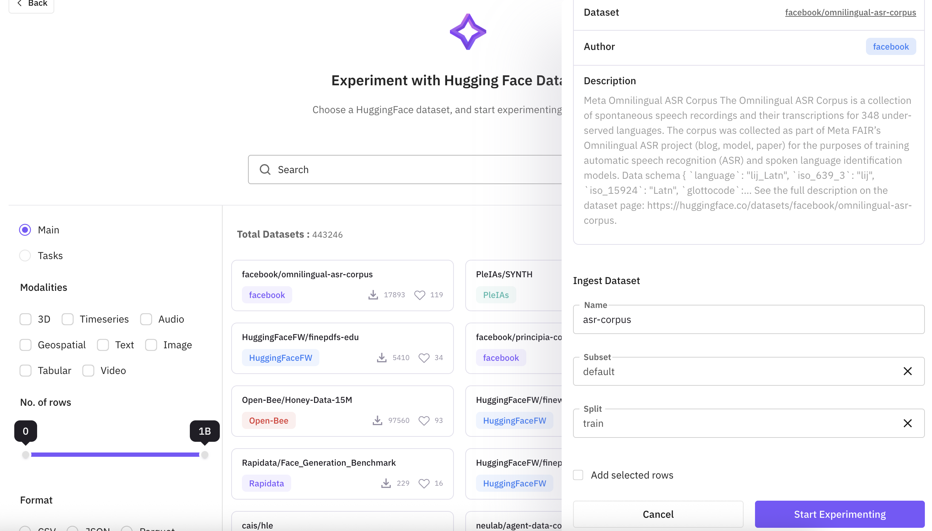Click the Back button
This screenshot has height=531, width=932.
(x=32, y=4)
